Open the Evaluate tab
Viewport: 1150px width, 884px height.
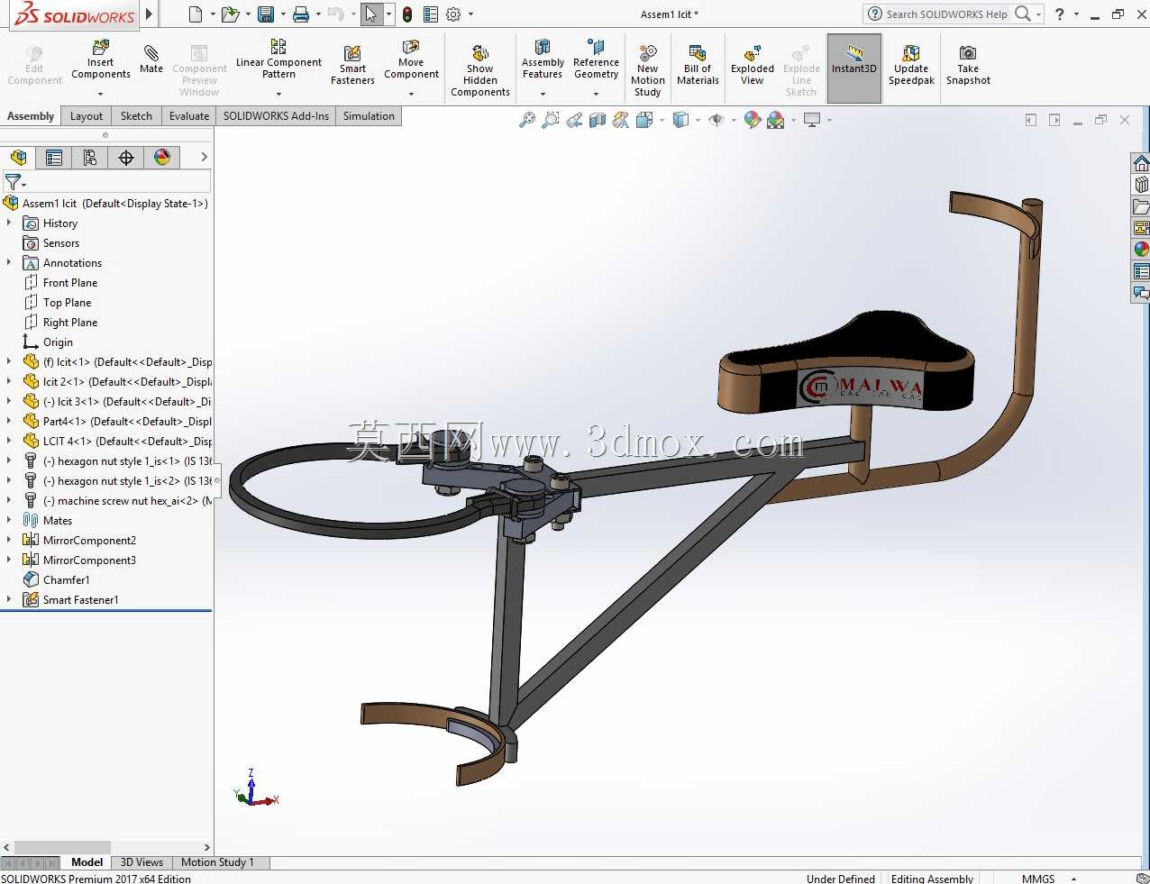[x=189, y=116]
